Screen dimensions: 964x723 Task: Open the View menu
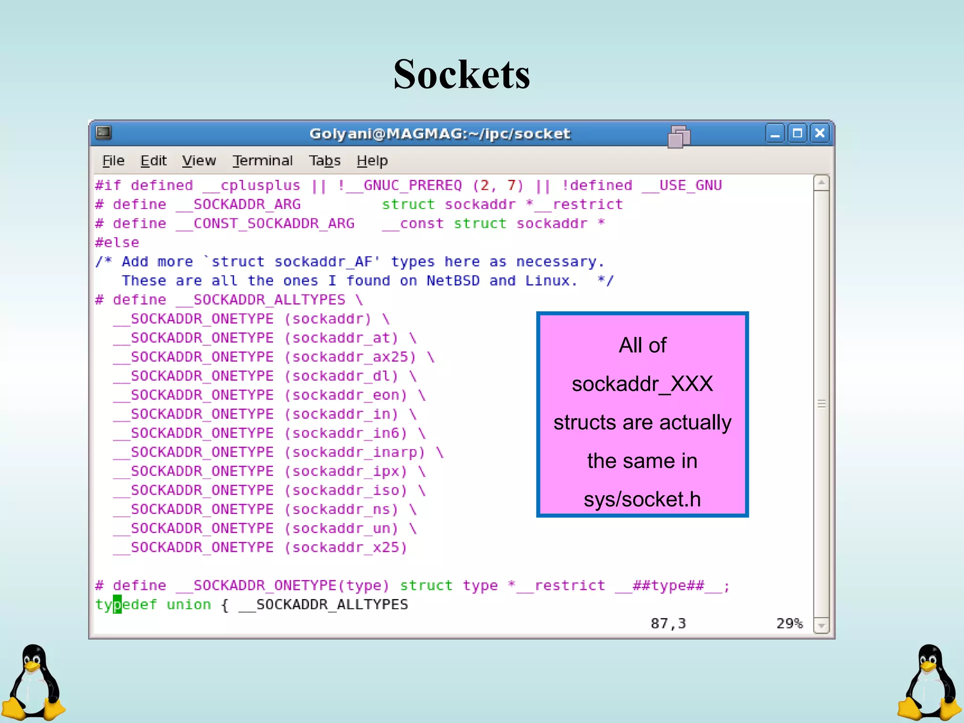(199, 161)
